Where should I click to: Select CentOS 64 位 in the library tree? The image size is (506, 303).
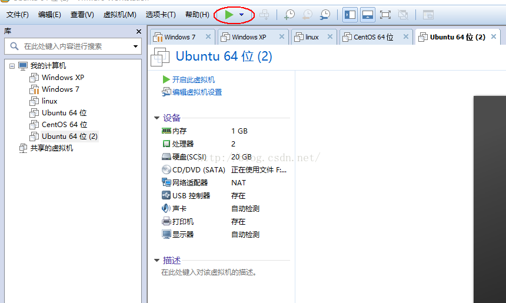click(65, 125)
